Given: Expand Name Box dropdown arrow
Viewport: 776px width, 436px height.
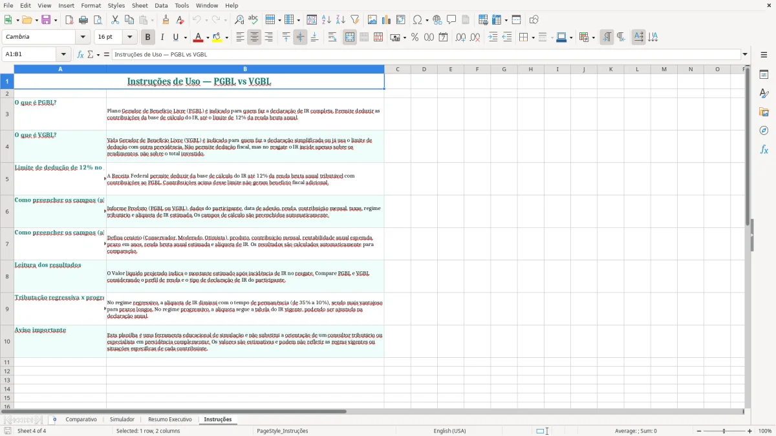Looking at the screenshot, I should (x=63, y=54).
